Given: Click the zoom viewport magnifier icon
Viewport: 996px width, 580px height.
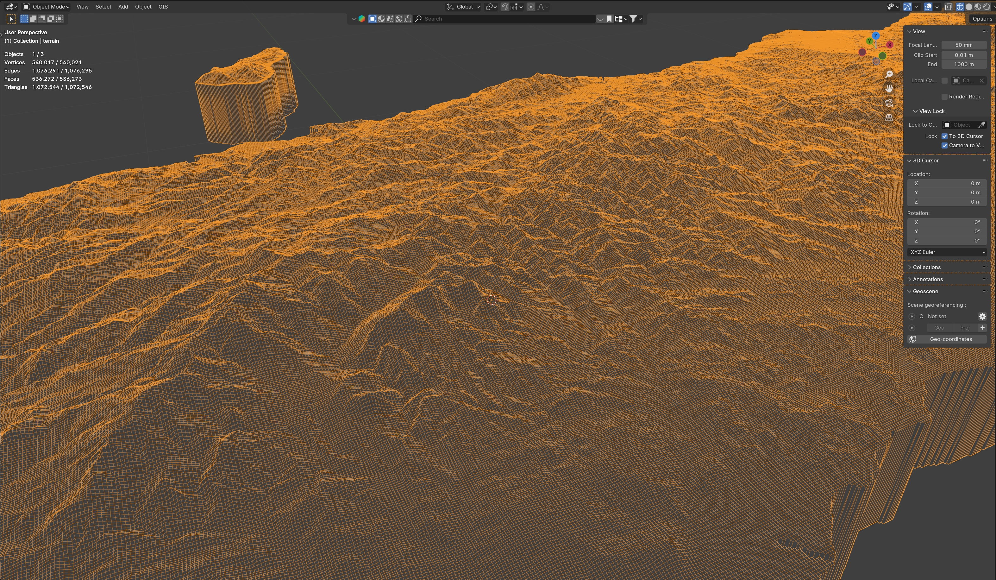Looking at the screenshot, I should [889, 74].
